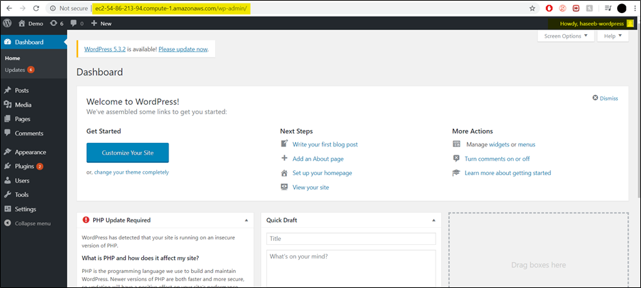
Task: Click the widgets grid icon in More Actions
Action: click(x=457, y=144)
